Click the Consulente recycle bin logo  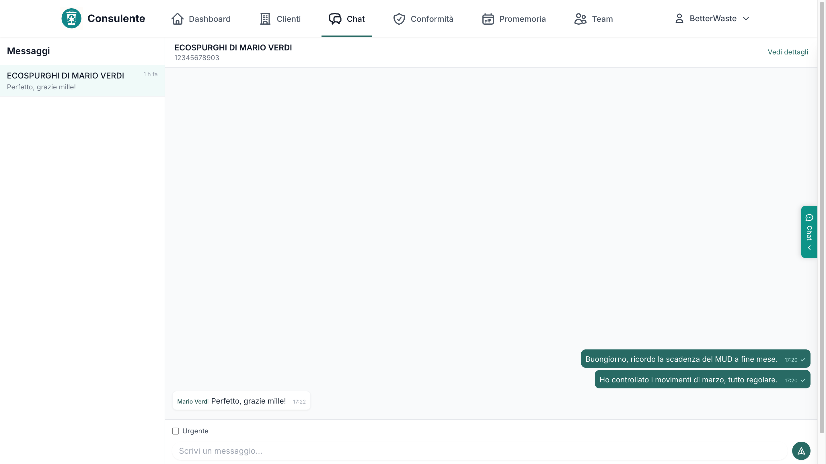coord(71,18)
